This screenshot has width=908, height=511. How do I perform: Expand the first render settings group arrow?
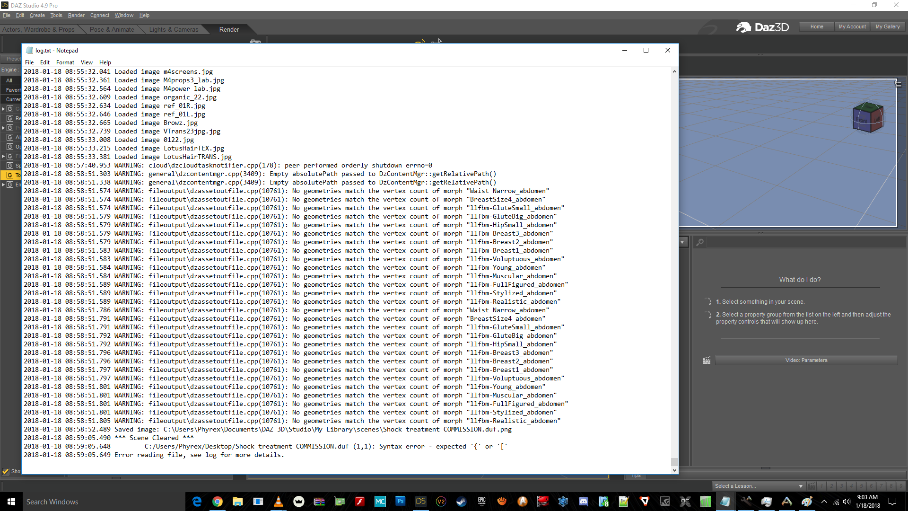pyautogui.click(x=3, y=109)
